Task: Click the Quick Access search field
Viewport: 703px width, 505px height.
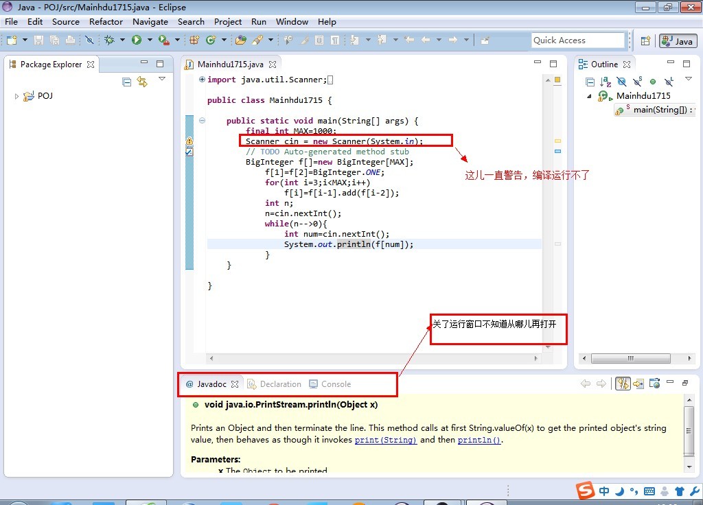Action: [x=578, y=40]
